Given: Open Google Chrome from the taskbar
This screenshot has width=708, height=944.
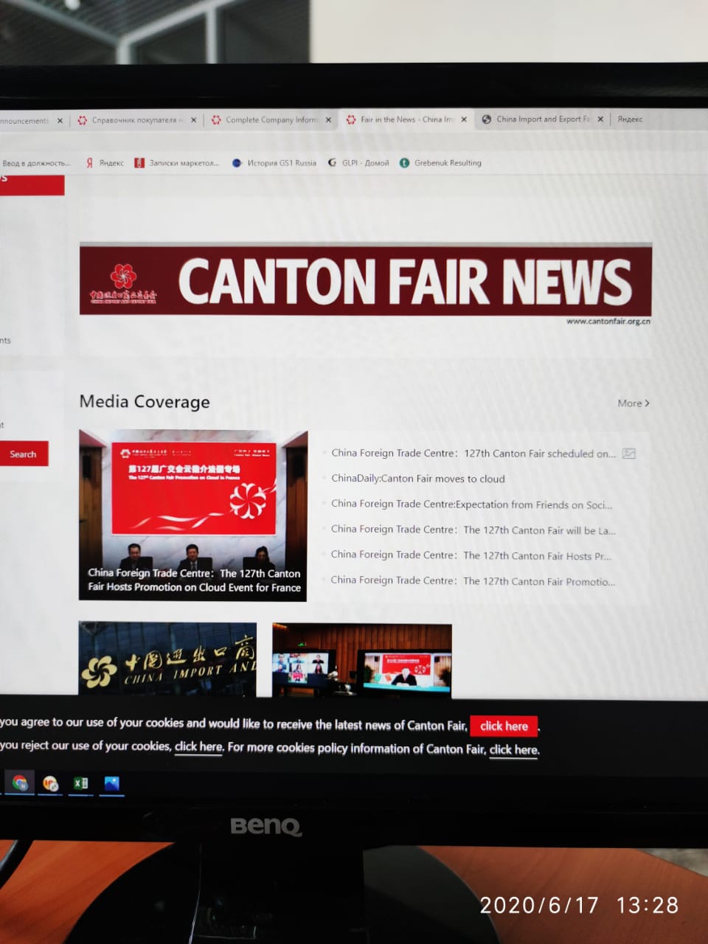Looking at the screenshot, I should tap(20, 782).
